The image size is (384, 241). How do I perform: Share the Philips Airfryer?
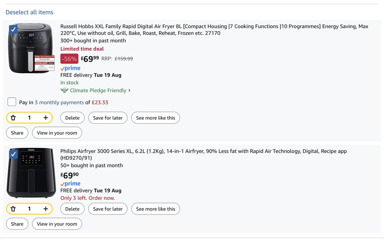pos(17,224)
